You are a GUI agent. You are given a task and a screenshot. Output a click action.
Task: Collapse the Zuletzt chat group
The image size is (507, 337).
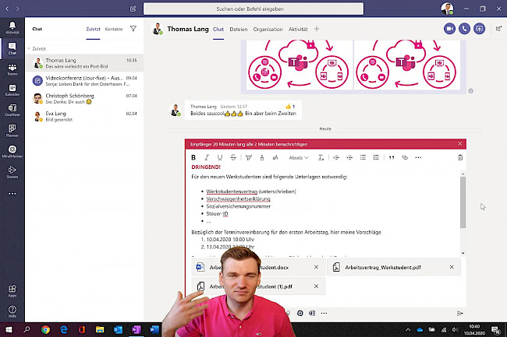pos(30,48)
